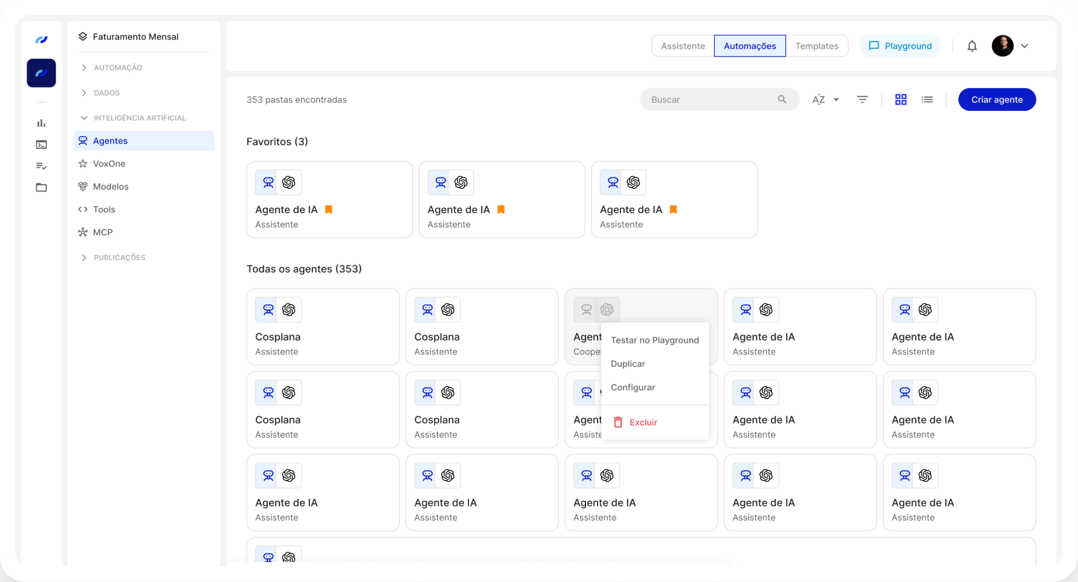
Task: Open bar chart icon in left rail
Action: (x=41, y=123)
